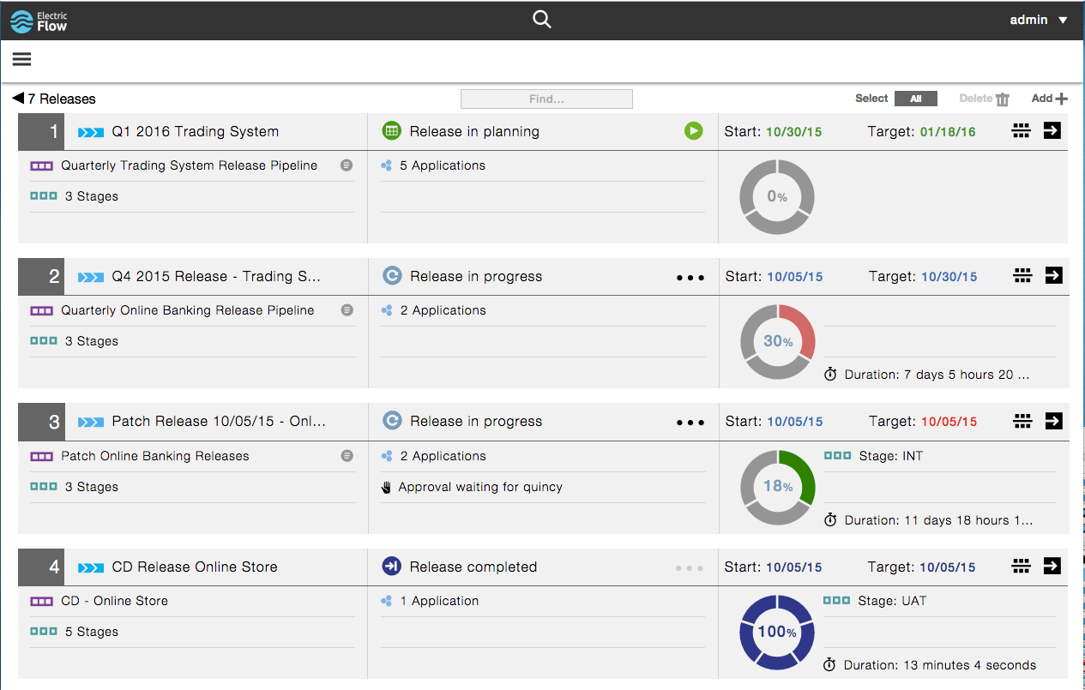Open actions menu for Q4 2015 Release
Image resolution: width=1085 pixels, height=690 pixels.
(690, 277)
